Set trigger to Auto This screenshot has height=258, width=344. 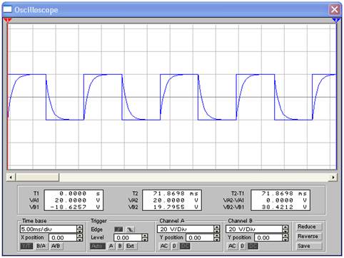point(98,246)
